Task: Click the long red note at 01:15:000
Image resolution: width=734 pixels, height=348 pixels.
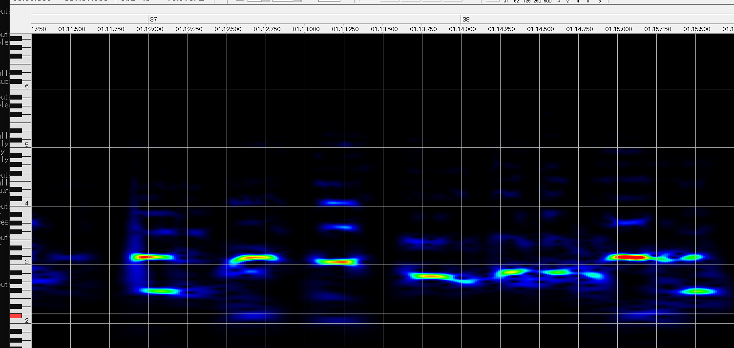Action: coord(629,256)
